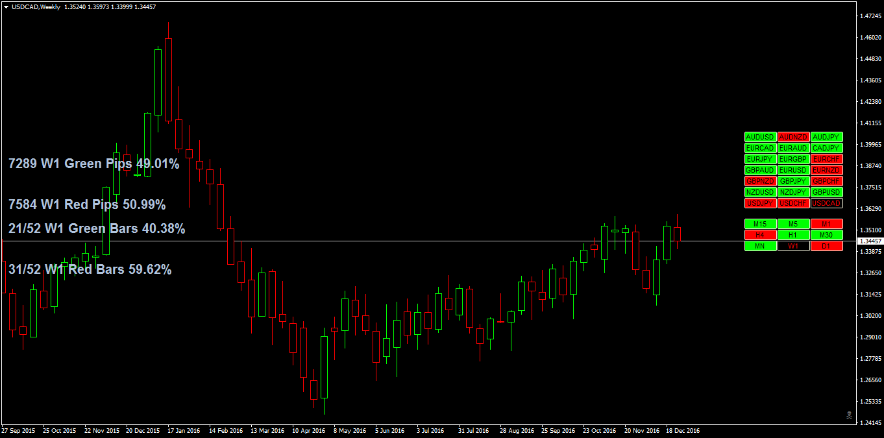Set the chart period to H4
Screen dimensions: 884x438
click(x=761, y=235)
